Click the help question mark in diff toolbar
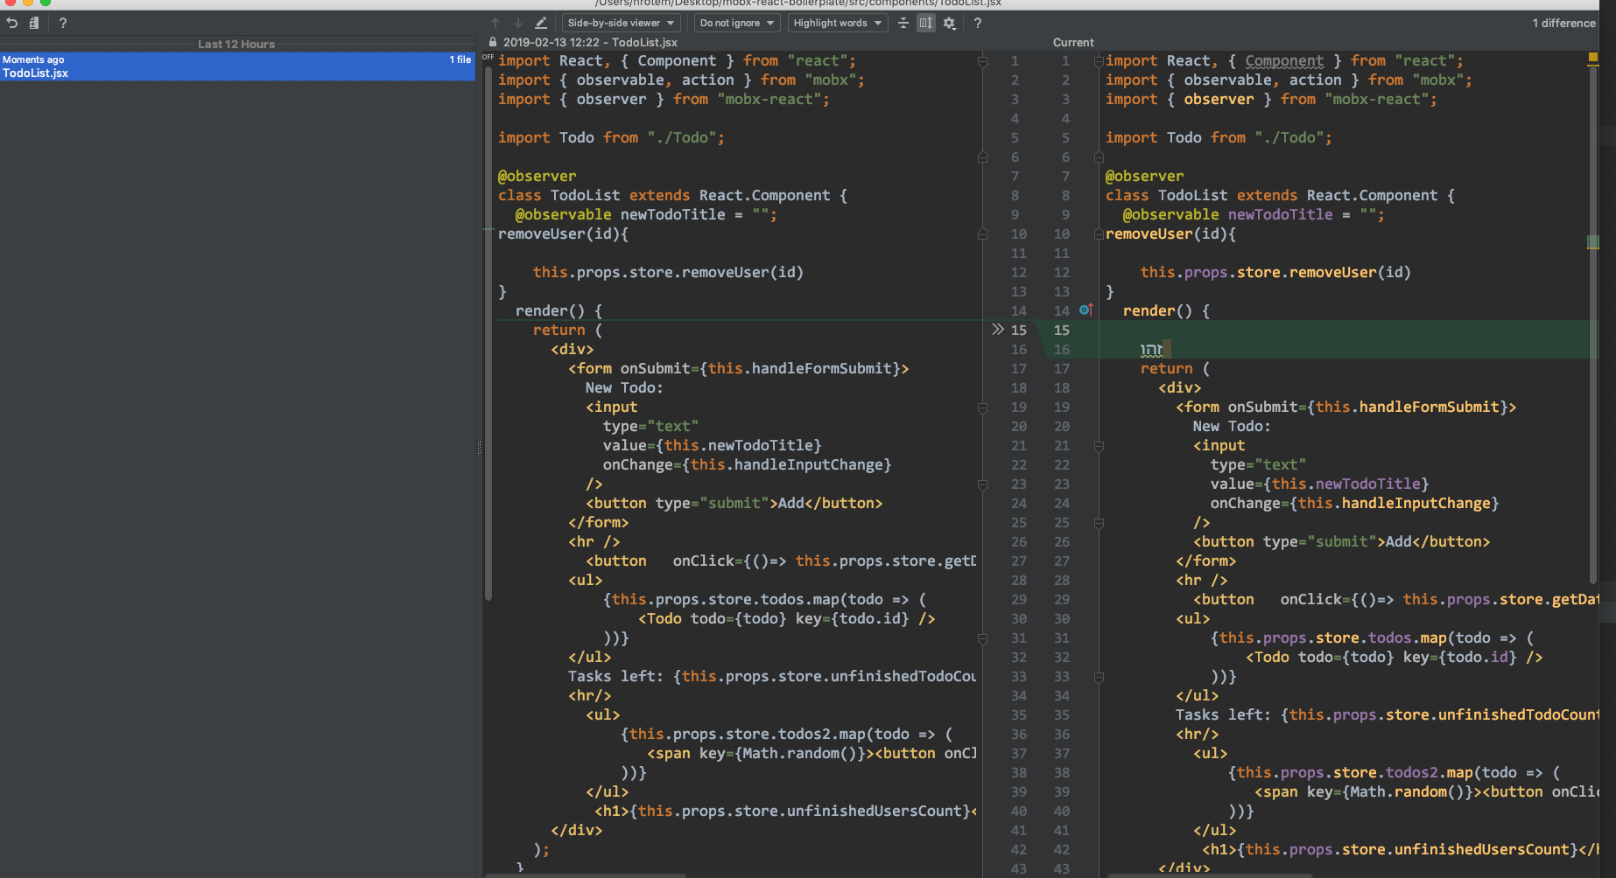This screenshot has width=1616, height=878. point(978,23)
